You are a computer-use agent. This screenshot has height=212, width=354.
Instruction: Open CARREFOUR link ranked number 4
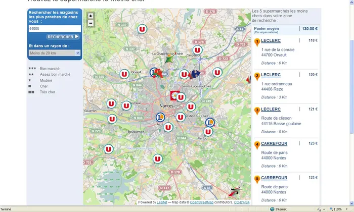(274, 143)
